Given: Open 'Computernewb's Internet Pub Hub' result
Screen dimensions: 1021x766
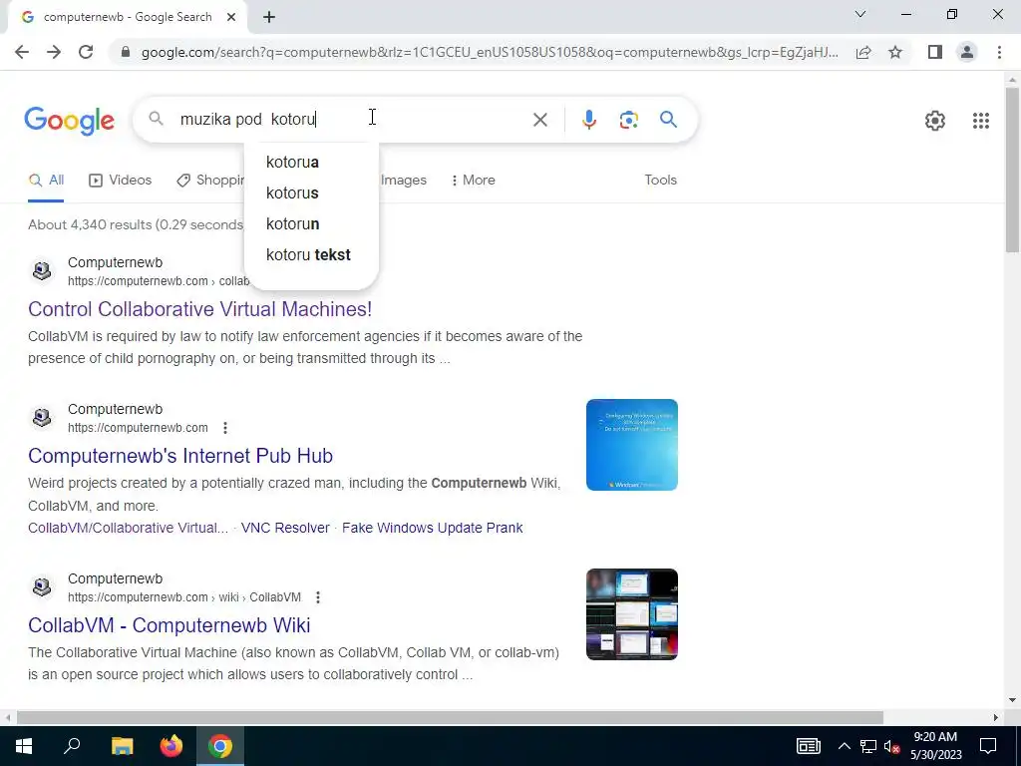Looking at the screenshot, I should (x=180, y=456).
